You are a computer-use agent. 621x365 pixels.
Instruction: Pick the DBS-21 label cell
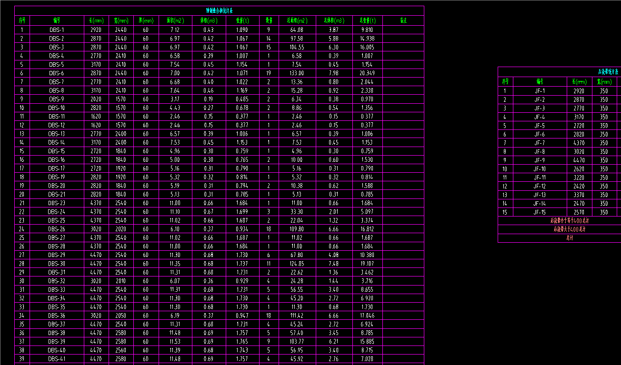57,194
